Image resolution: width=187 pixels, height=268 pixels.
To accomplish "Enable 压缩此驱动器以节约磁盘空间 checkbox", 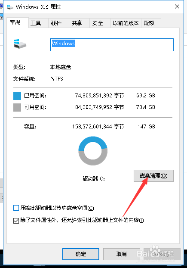I will [16, 208].
